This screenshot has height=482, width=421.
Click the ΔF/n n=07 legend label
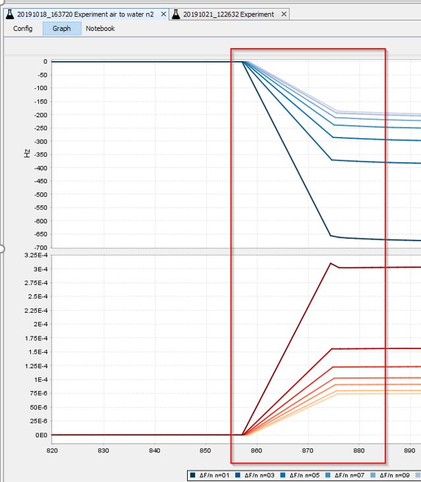[349, 475]
